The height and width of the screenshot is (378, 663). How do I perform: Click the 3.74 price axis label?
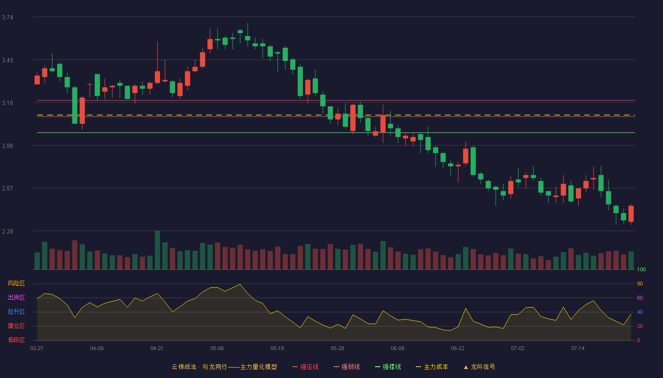click(8, 17)
